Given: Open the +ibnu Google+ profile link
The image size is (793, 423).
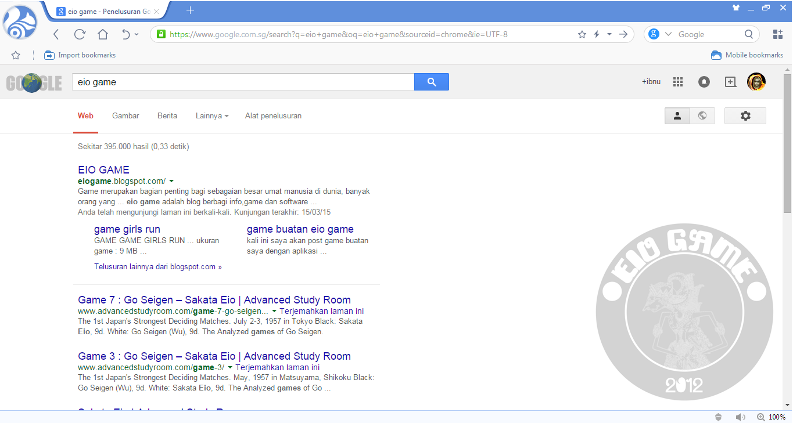Looking at the screenshot, I should 651,82.
